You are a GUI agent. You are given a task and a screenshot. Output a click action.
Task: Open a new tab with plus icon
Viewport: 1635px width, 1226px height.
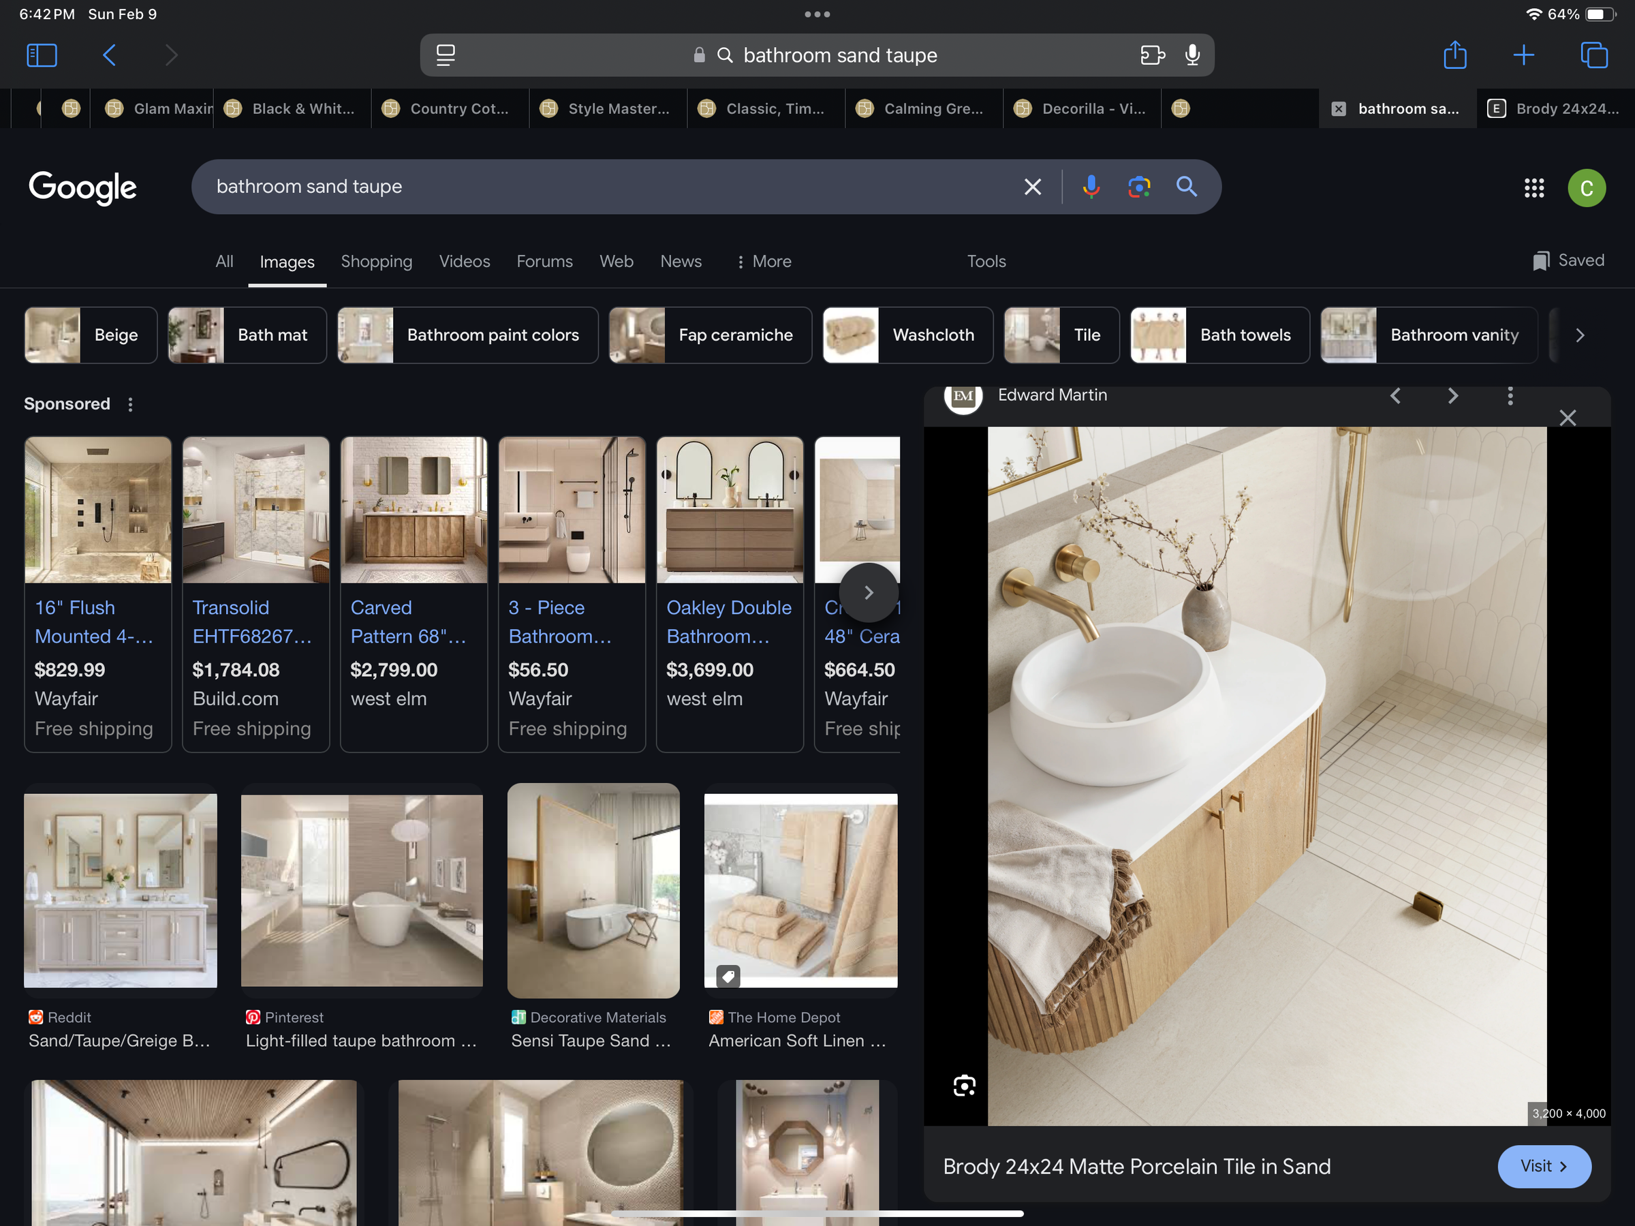[x=1523, y=55]
